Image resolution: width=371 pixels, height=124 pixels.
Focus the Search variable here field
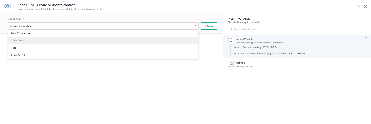coord(297,29)
